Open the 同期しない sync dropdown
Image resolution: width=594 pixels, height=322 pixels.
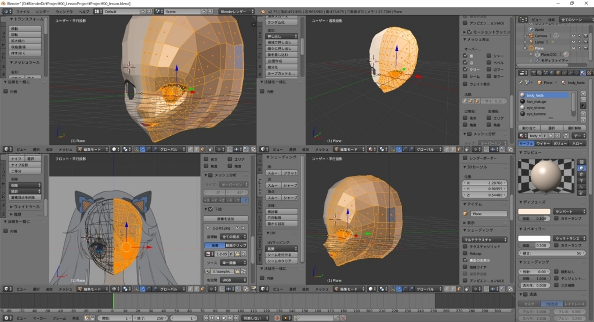(x=255, y=318)
